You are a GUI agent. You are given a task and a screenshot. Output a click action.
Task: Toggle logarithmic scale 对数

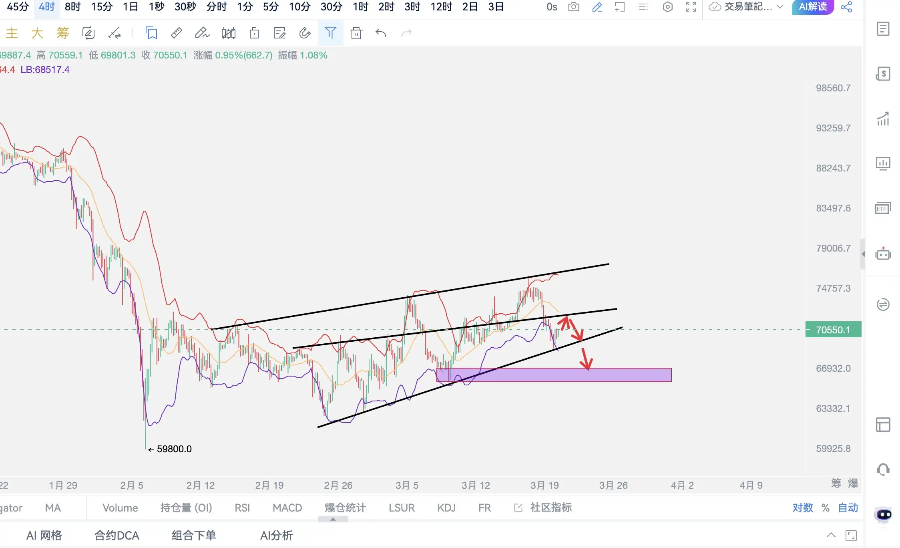click(802, 508)
